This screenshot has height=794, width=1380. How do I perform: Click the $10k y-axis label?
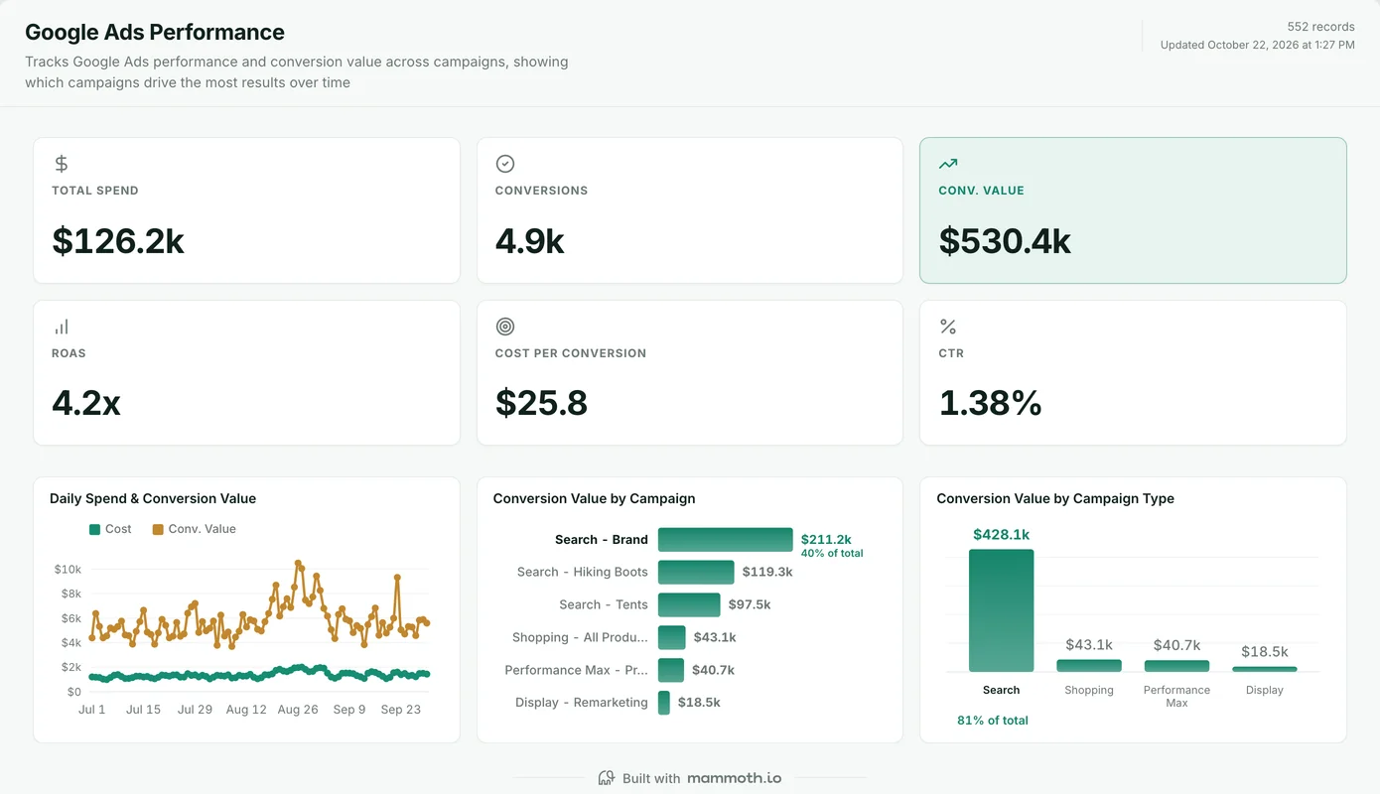68,570
